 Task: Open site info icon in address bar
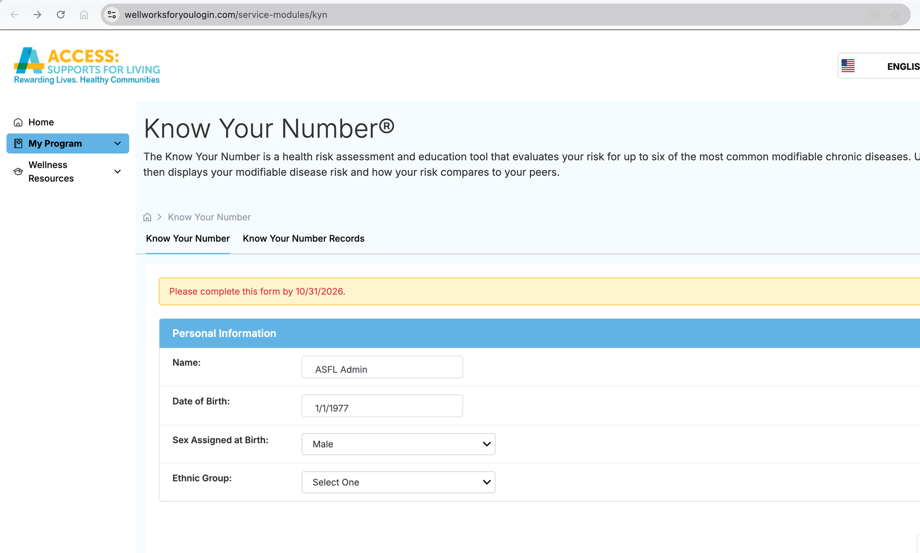click(x=112, y=15)
